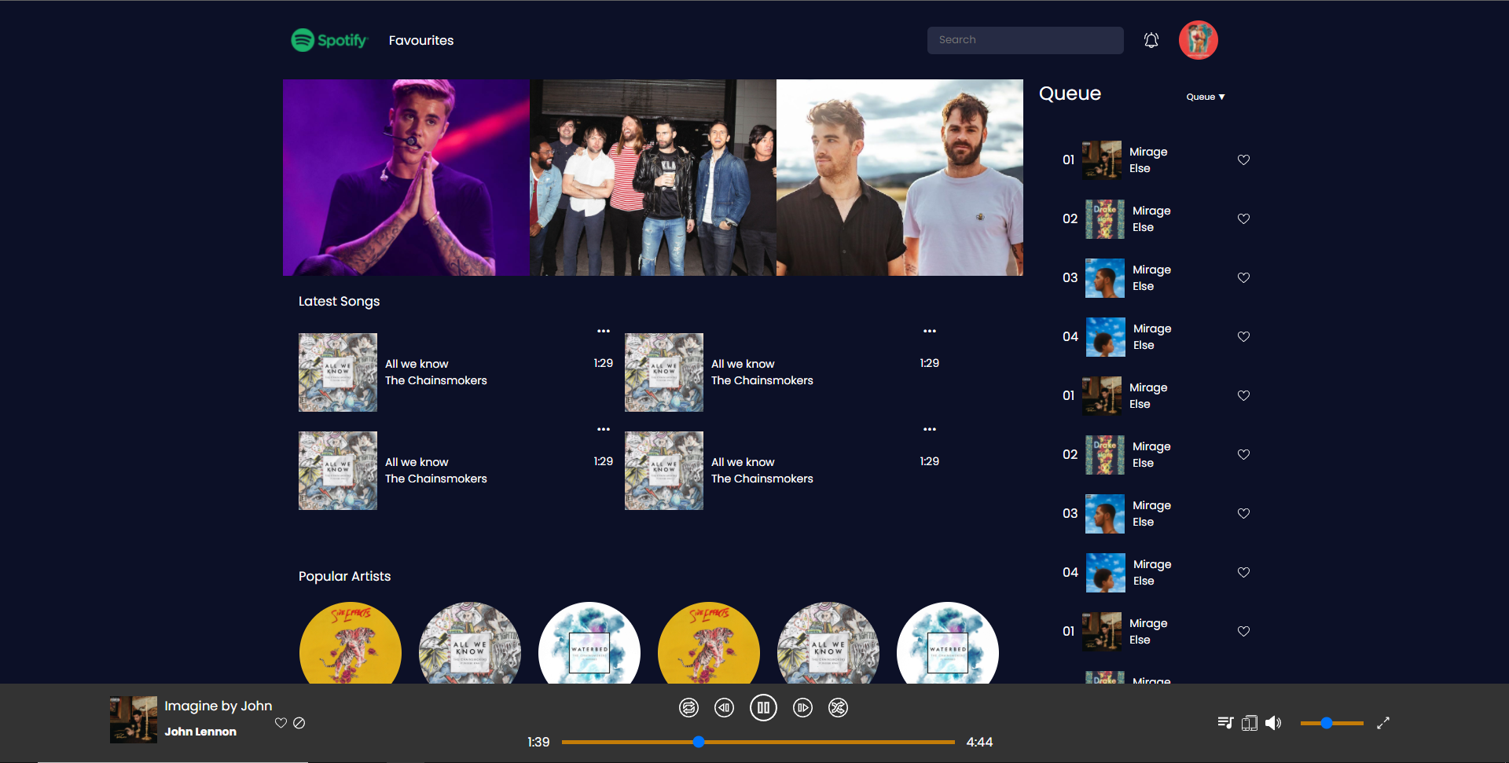Seek on the song progress bar
Image resolution: width=1509 pixels, height=763 pixels.
pos(758,742)
